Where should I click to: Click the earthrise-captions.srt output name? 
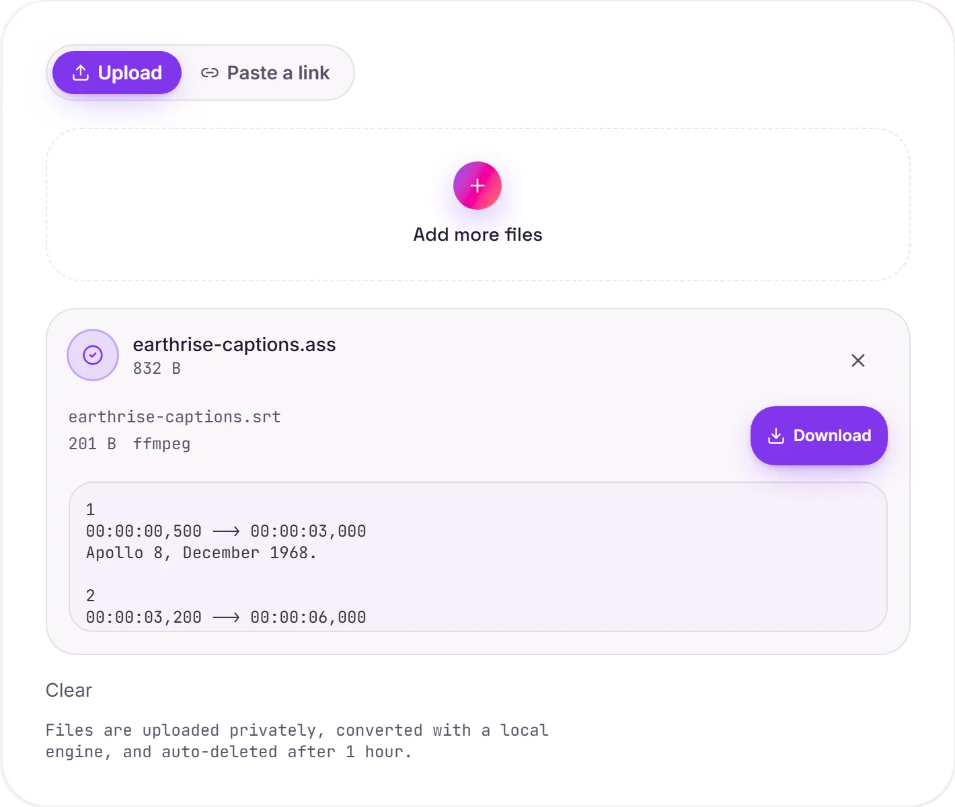175,417
